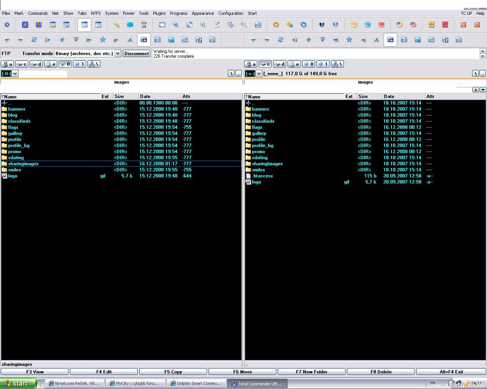Expand the right panel [-c-] drive dropdown
Screen dimensions: 487x389
[259, 74]
